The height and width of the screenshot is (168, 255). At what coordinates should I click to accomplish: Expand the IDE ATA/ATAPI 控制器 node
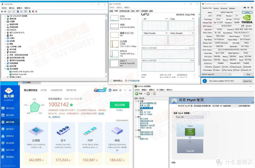pos(5,16)
